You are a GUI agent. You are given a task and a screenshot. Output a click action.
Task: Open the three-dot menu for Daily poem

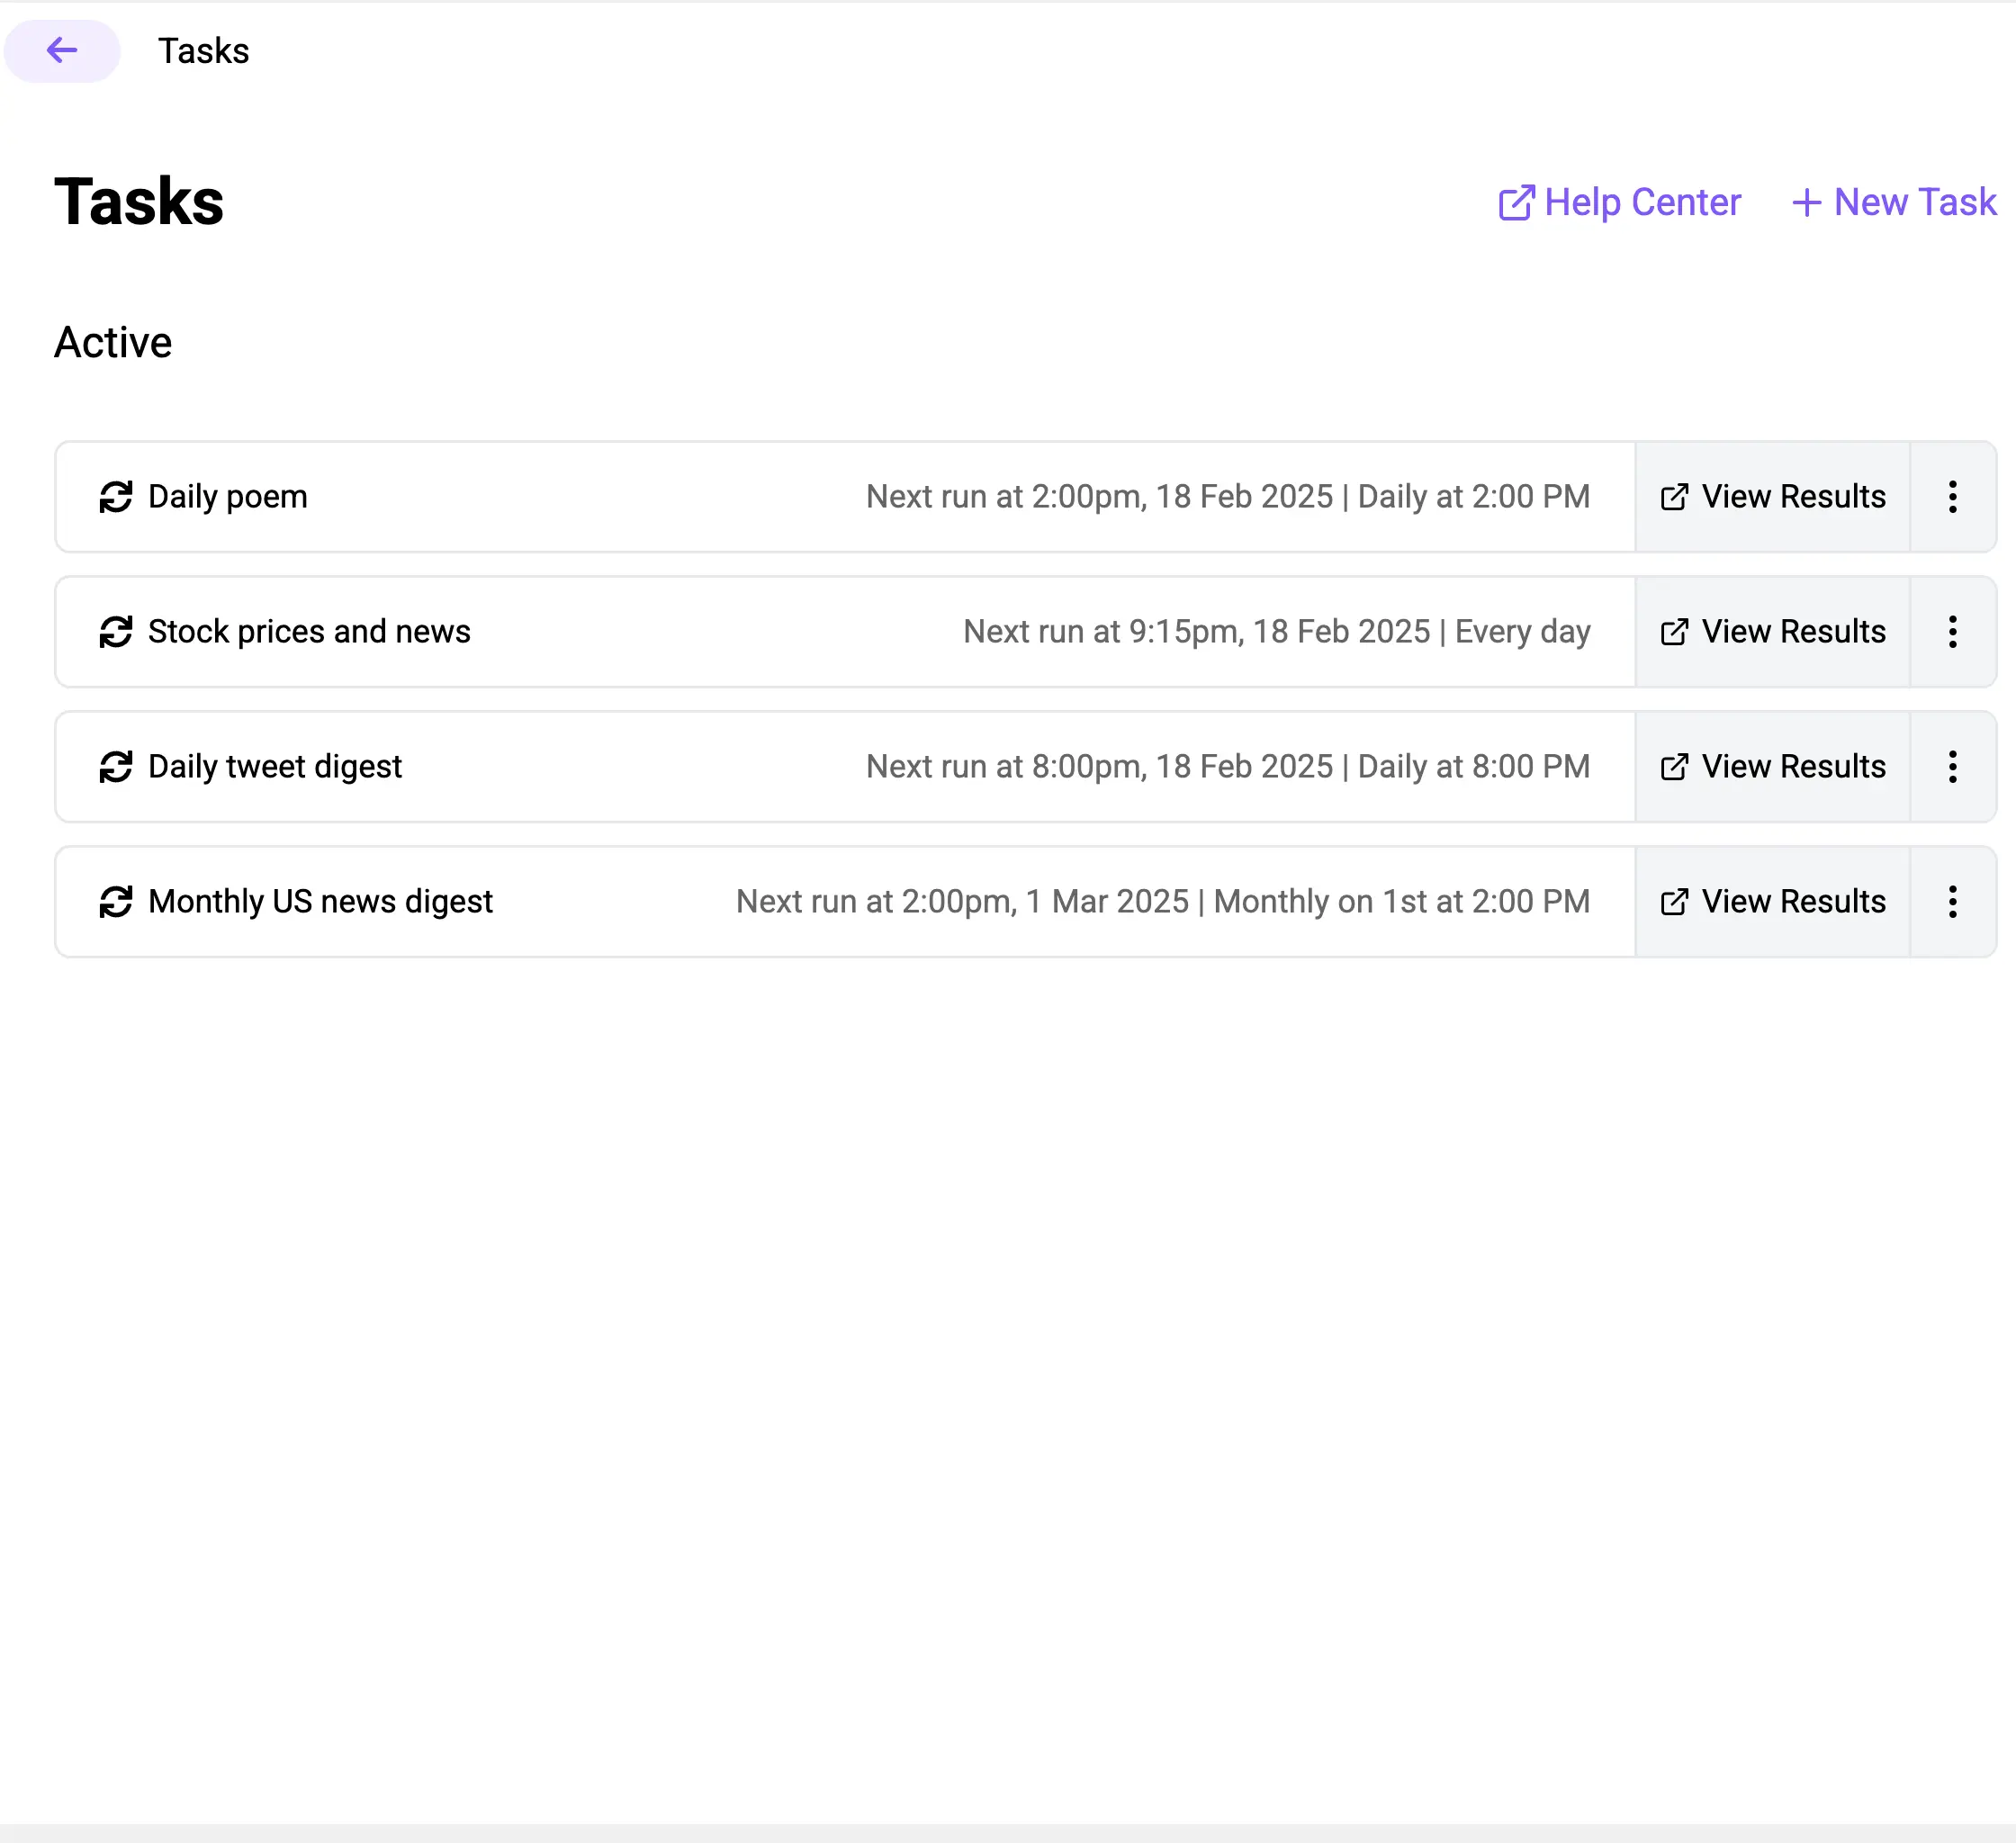[1952, 497]
